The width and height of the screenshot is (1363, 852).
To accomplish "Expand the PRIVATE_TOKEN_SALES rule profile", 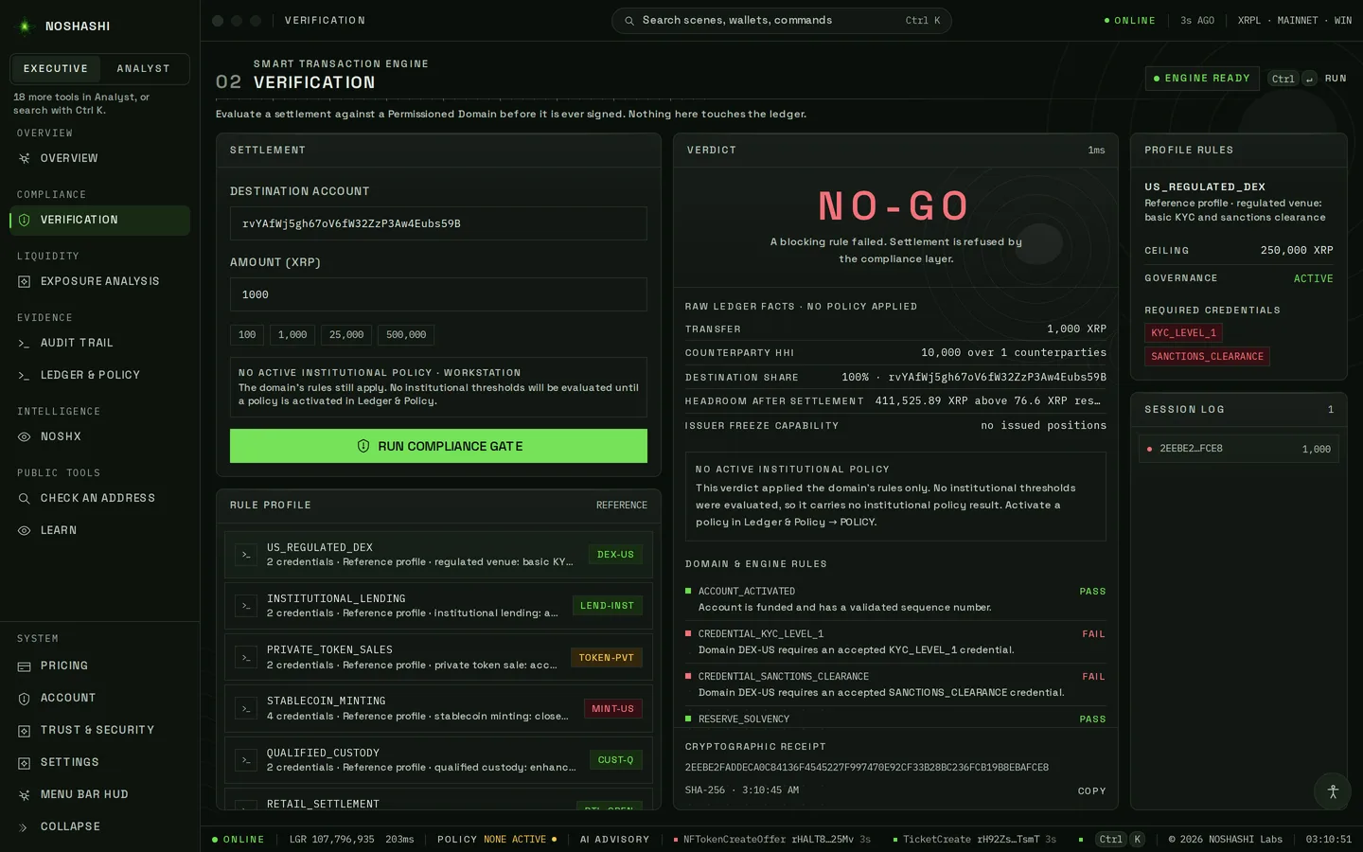I will [438, 657].
